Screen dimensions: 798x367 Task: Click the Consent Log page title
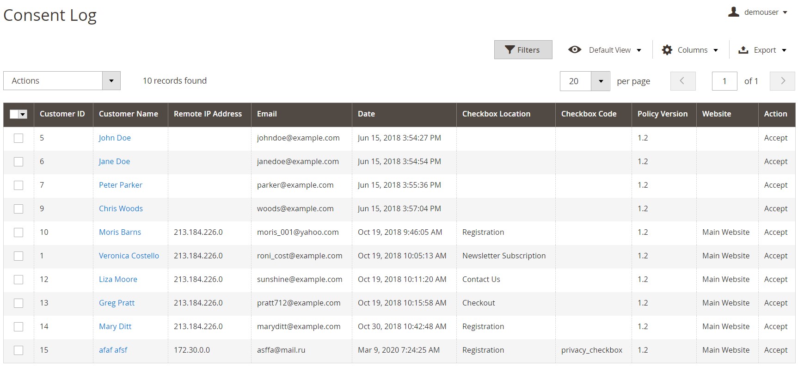coord(50,15)
